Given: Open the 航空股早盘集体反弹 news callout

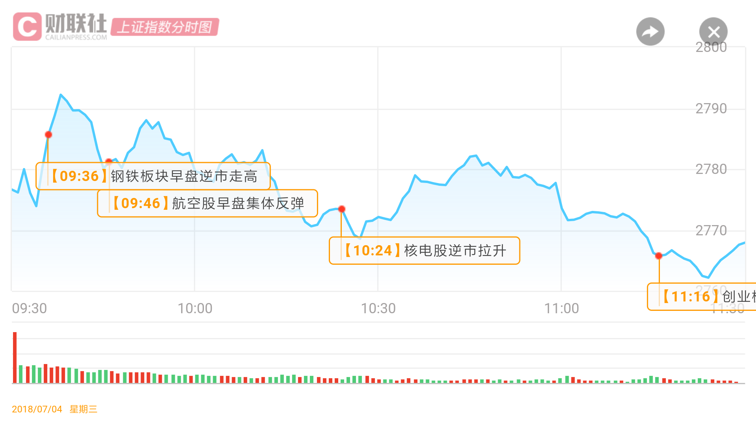Looking at the screenshot, I should [x=208, y=203].
